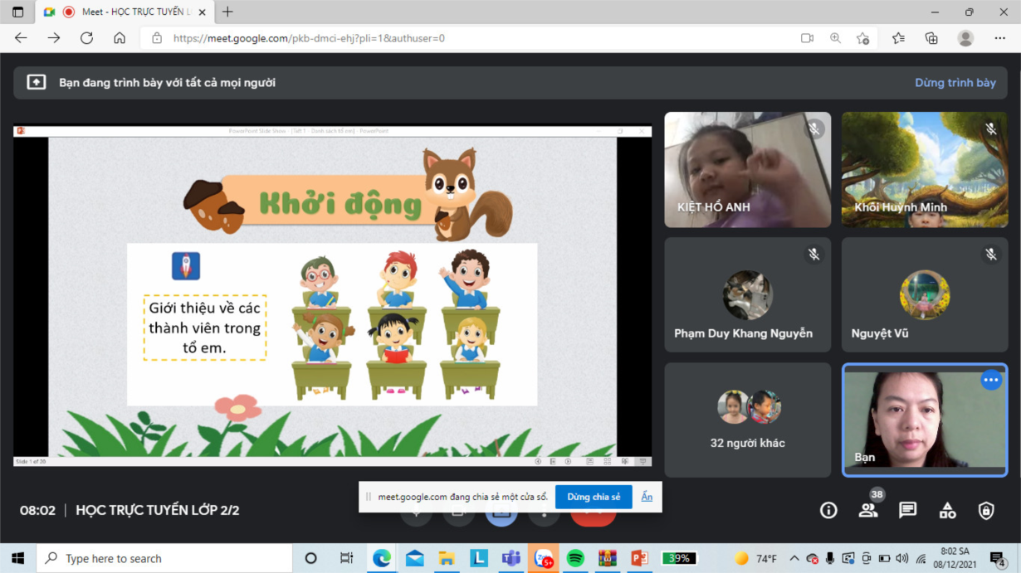Click muted mic icon on KIỆT HỒ ANH tile
This screenshot has height=573, width=1021.
pyautogui.click(x=814, y=129)
